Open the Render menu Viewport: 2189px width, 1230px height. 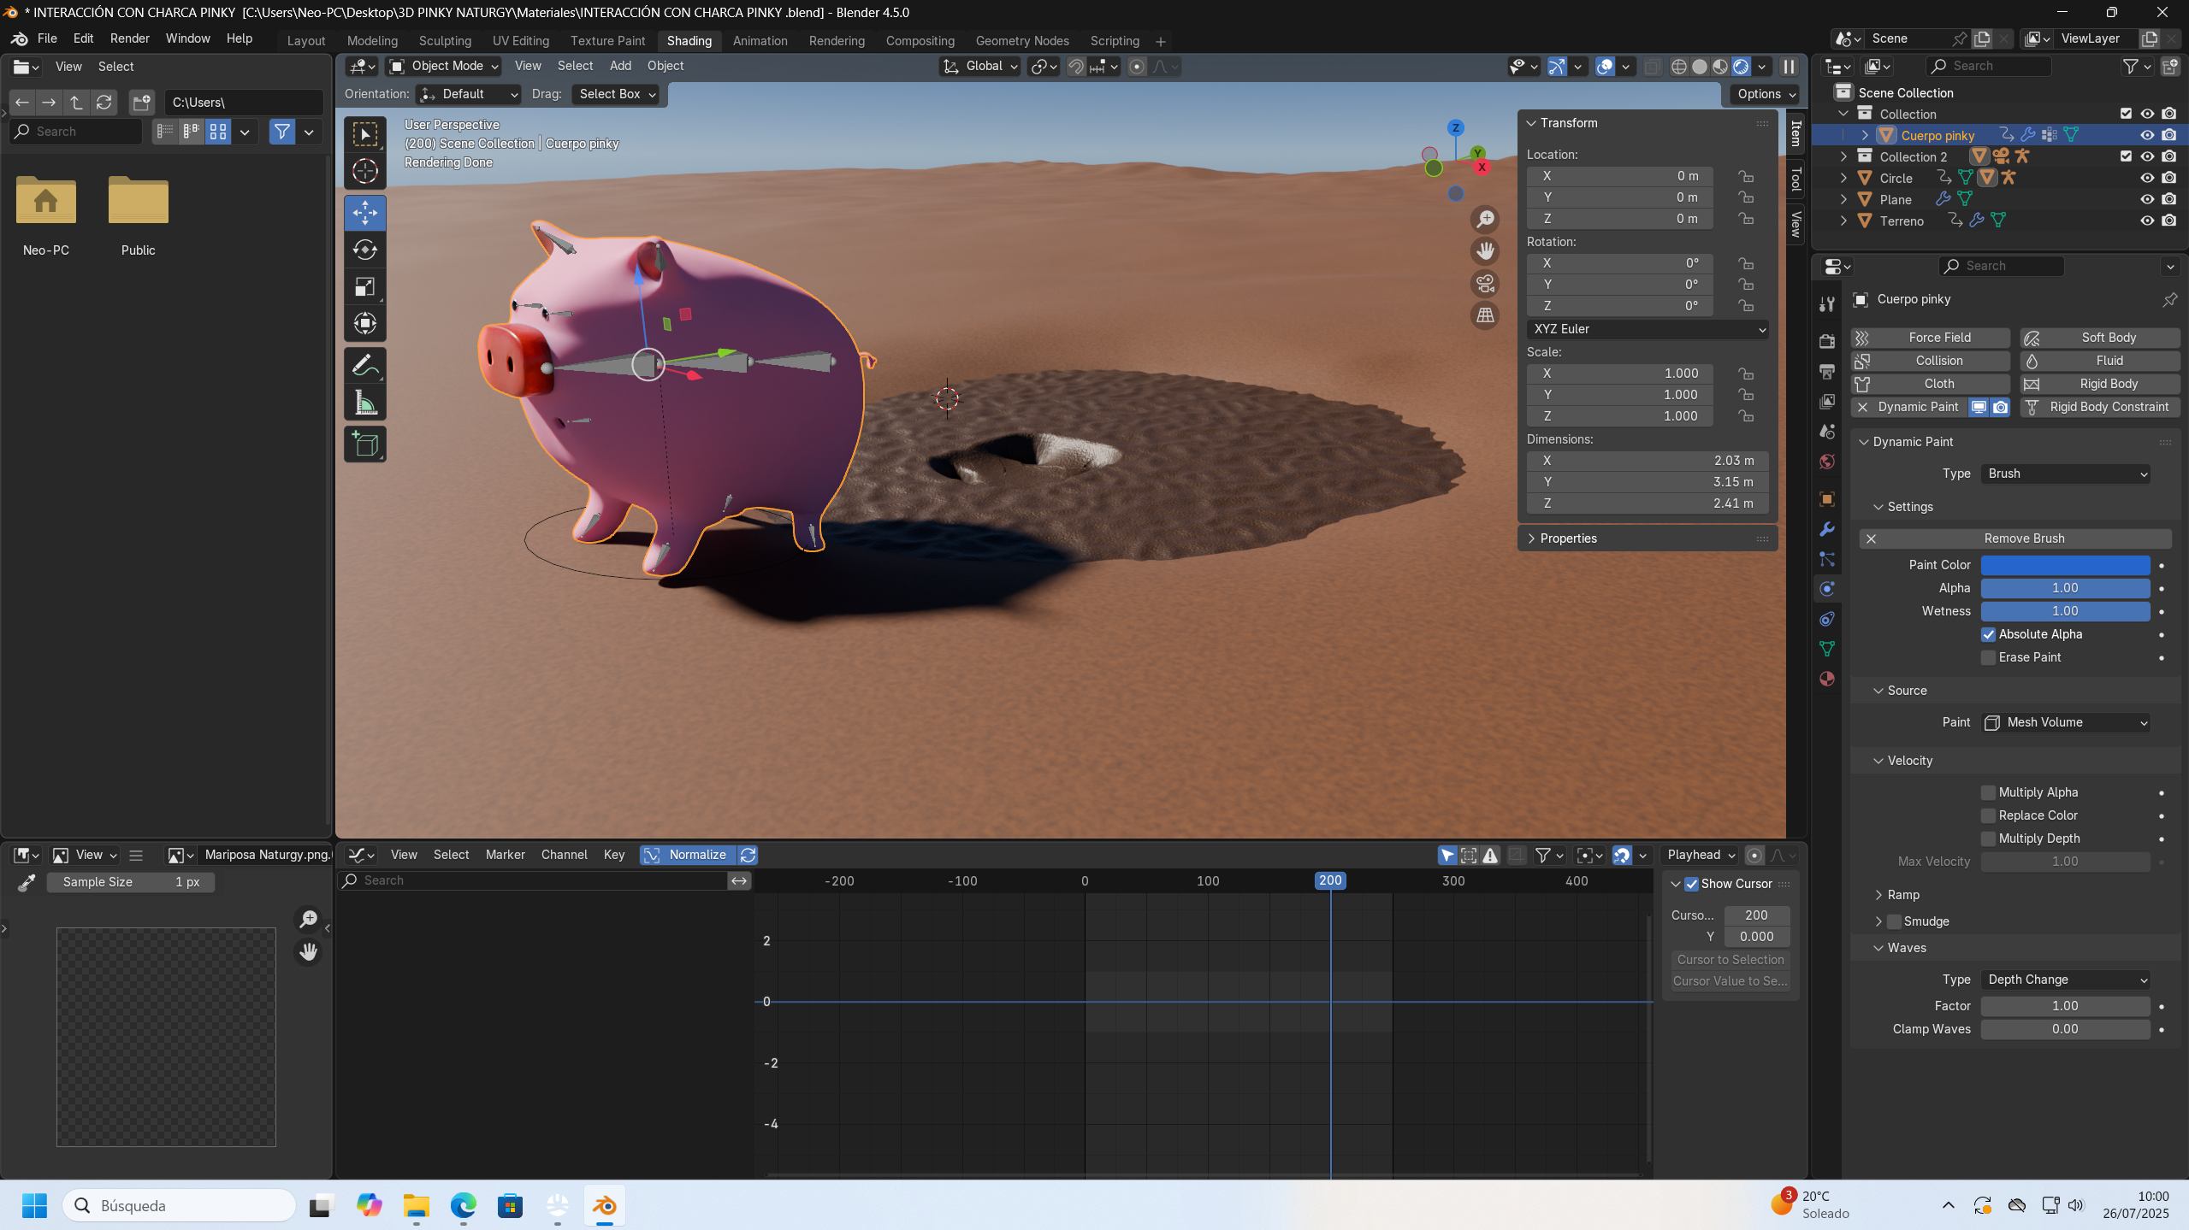tap(129, 38)
